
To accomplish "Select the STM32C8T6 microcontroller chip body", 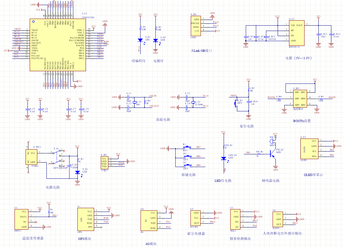I will (58, 45).
